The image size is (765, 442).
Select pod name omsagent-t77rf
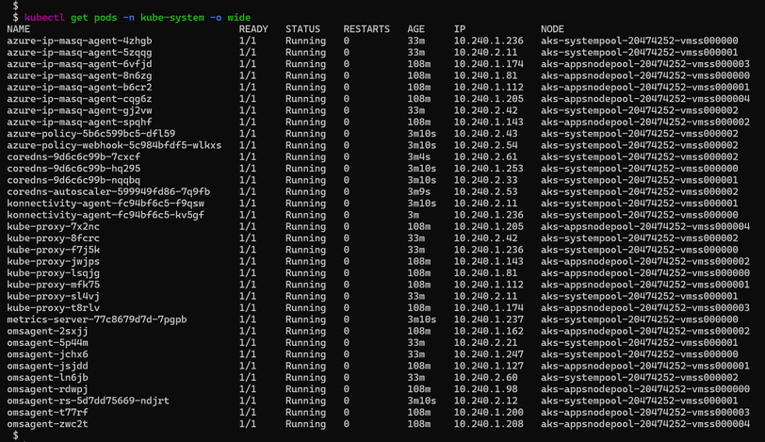click(x=47, y=412)
